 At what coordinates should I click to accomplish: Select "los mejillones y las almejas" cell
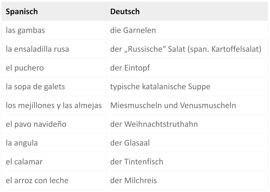[54, 105]
